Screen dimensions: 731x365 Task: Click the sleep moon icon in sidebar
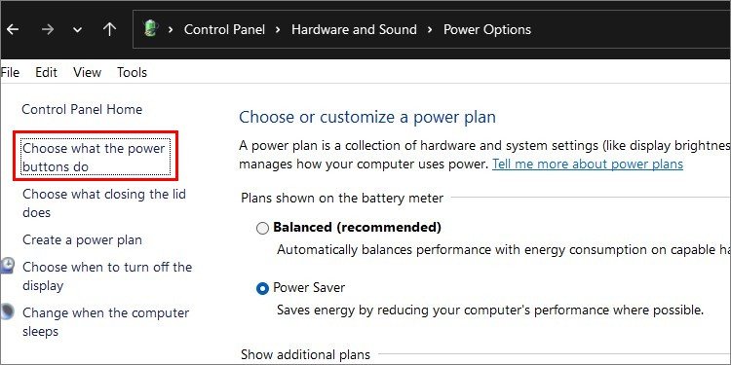(7, 311)
